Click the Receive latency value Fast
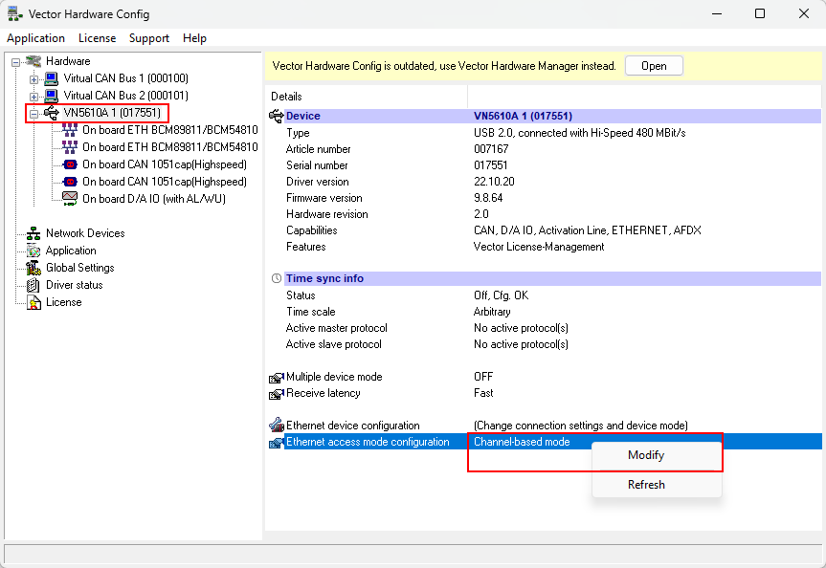The image size is (826, 568). pyautogui.click(x=483, y=393)
